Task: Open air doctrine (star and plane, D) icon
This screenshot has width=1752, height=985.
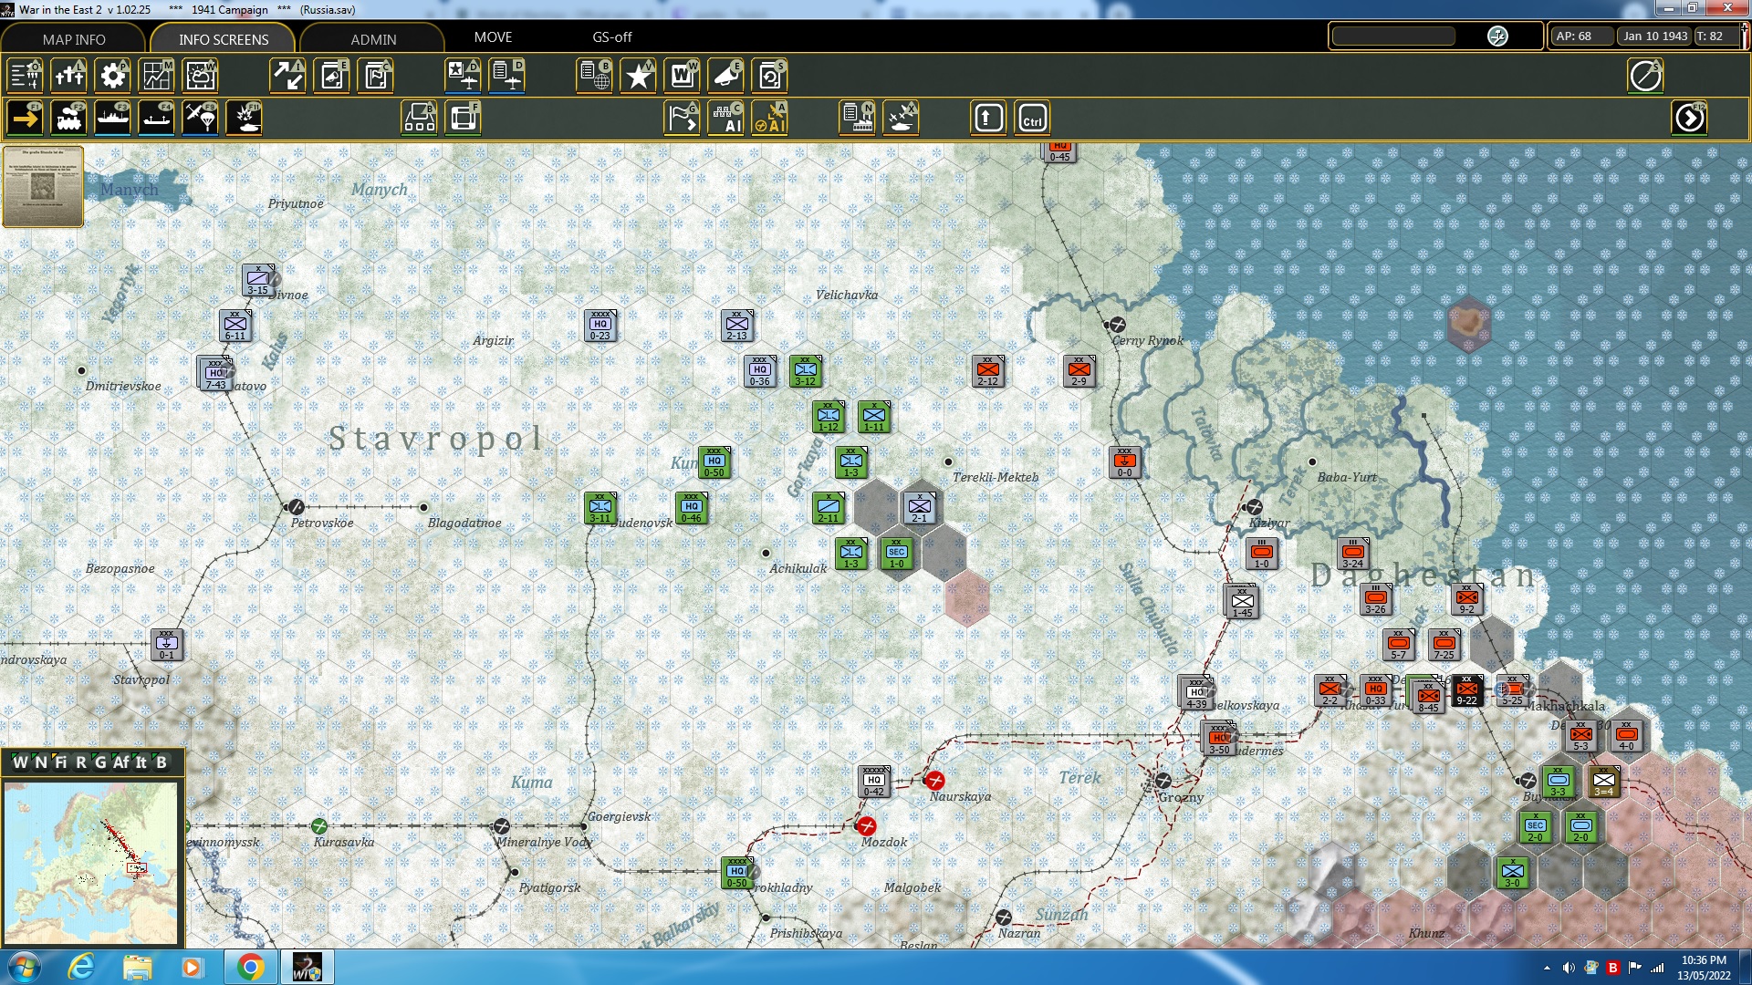Action: tap(463, 76)
